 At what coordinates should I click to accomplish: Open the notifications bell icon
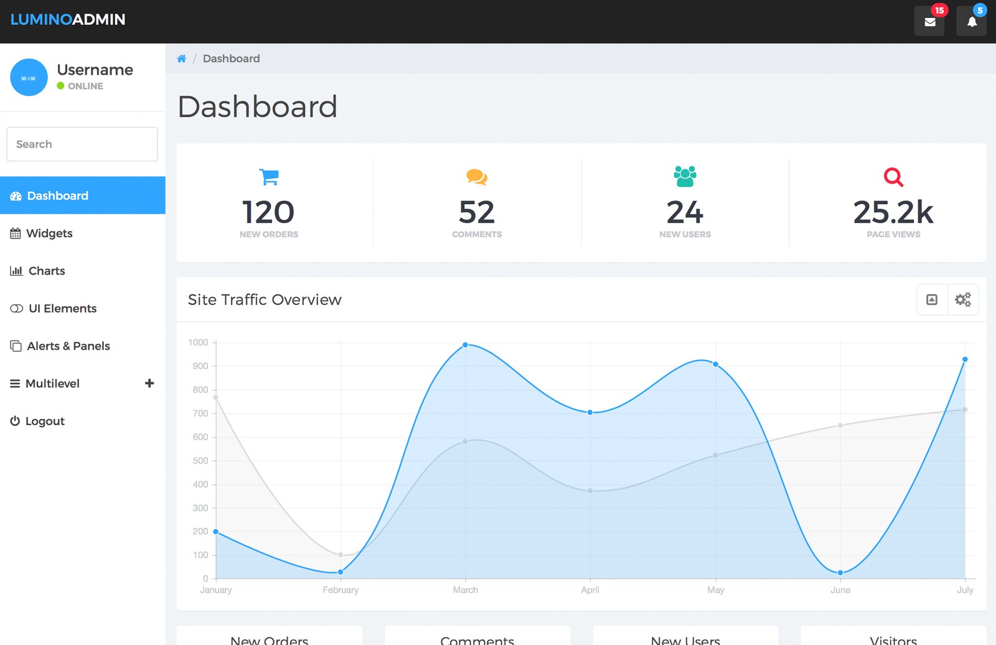(x=971, y=21)
